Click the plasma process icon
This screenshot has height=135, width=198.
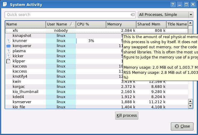[8, 51]
